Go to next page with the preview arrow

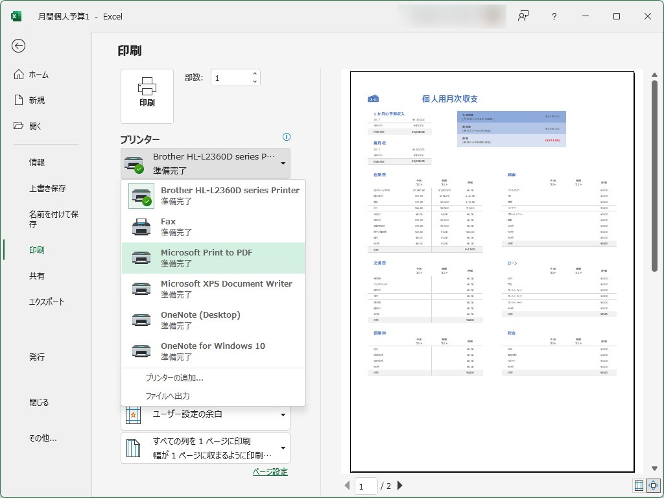pos(399,484)
